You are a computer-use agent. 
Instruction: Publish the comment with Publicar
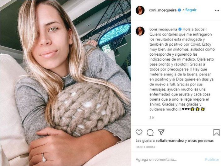(212, 159)
